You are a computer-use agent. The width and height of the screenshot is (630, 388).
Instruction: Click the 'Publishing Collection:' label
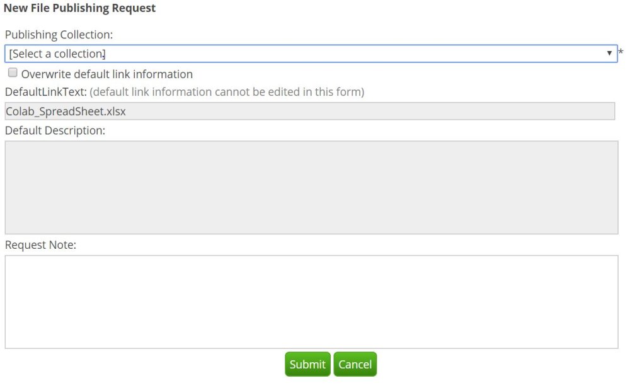59,35
